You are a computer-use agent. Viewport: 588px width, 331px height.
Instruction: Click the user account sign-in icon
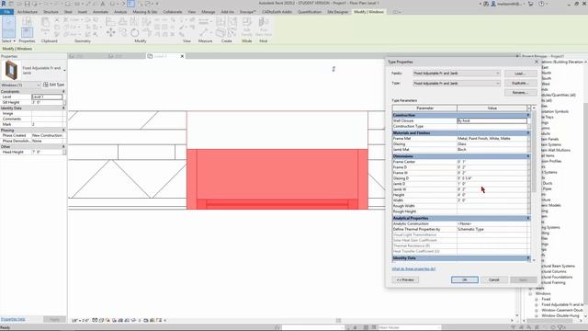click(x=493, y=4)
